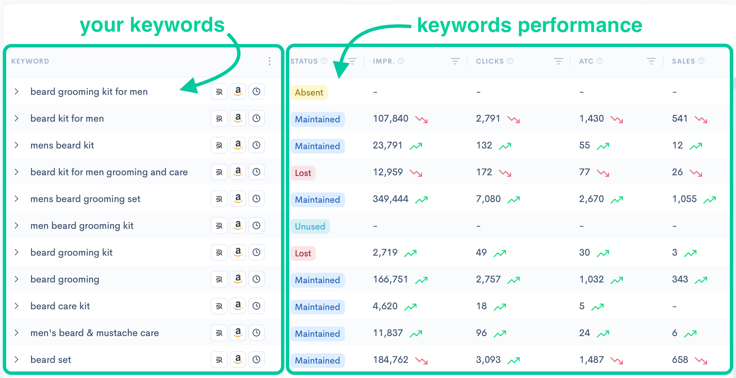Viewport: 736px width, 378px height.
Task: Click reverse search icon for beard grooming kit
Action: (x=219, y=253)
